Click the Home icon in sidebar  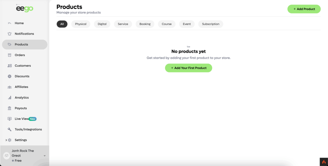point(10,23)
